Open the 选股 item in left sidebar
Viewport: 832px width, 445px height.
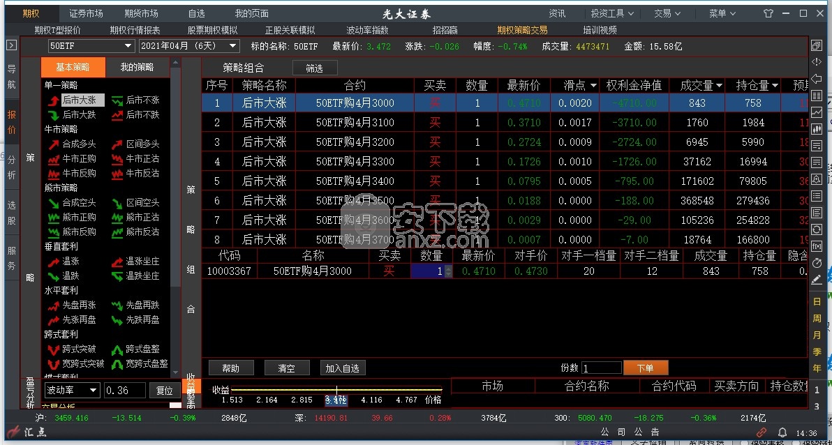pyautogui.click(x=12, y=213)
